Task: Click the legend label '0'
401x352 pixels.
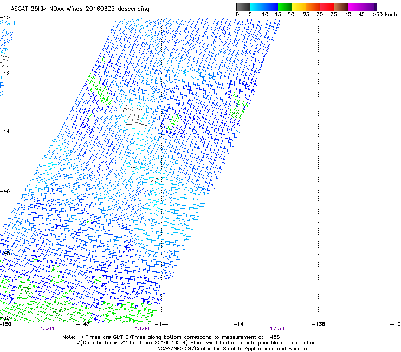Action: coord(237,15)
